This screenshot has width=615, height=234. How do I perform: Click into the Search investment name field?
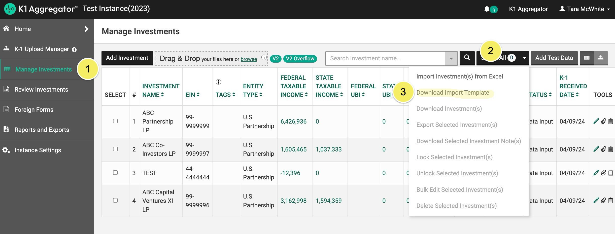385,58
